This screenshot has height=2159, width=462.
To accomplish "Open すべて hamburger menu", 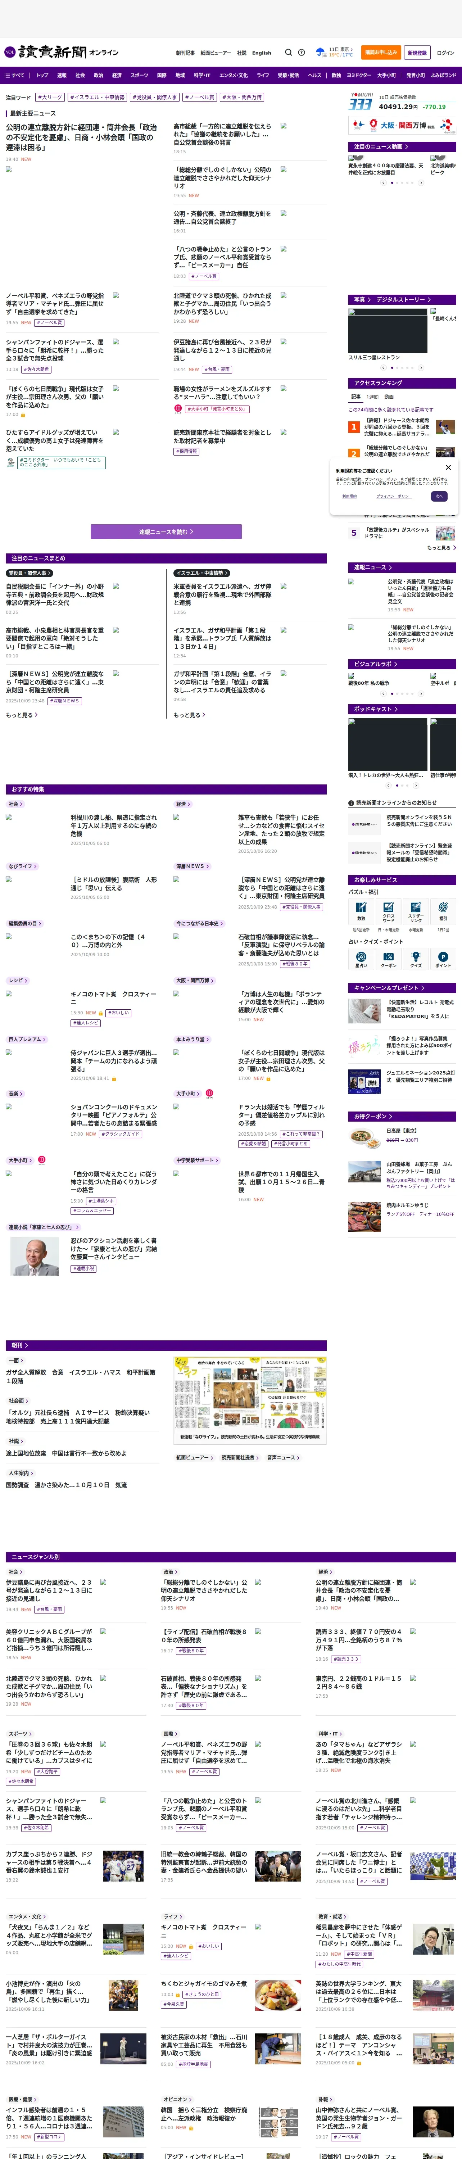I will pos(14,76).
